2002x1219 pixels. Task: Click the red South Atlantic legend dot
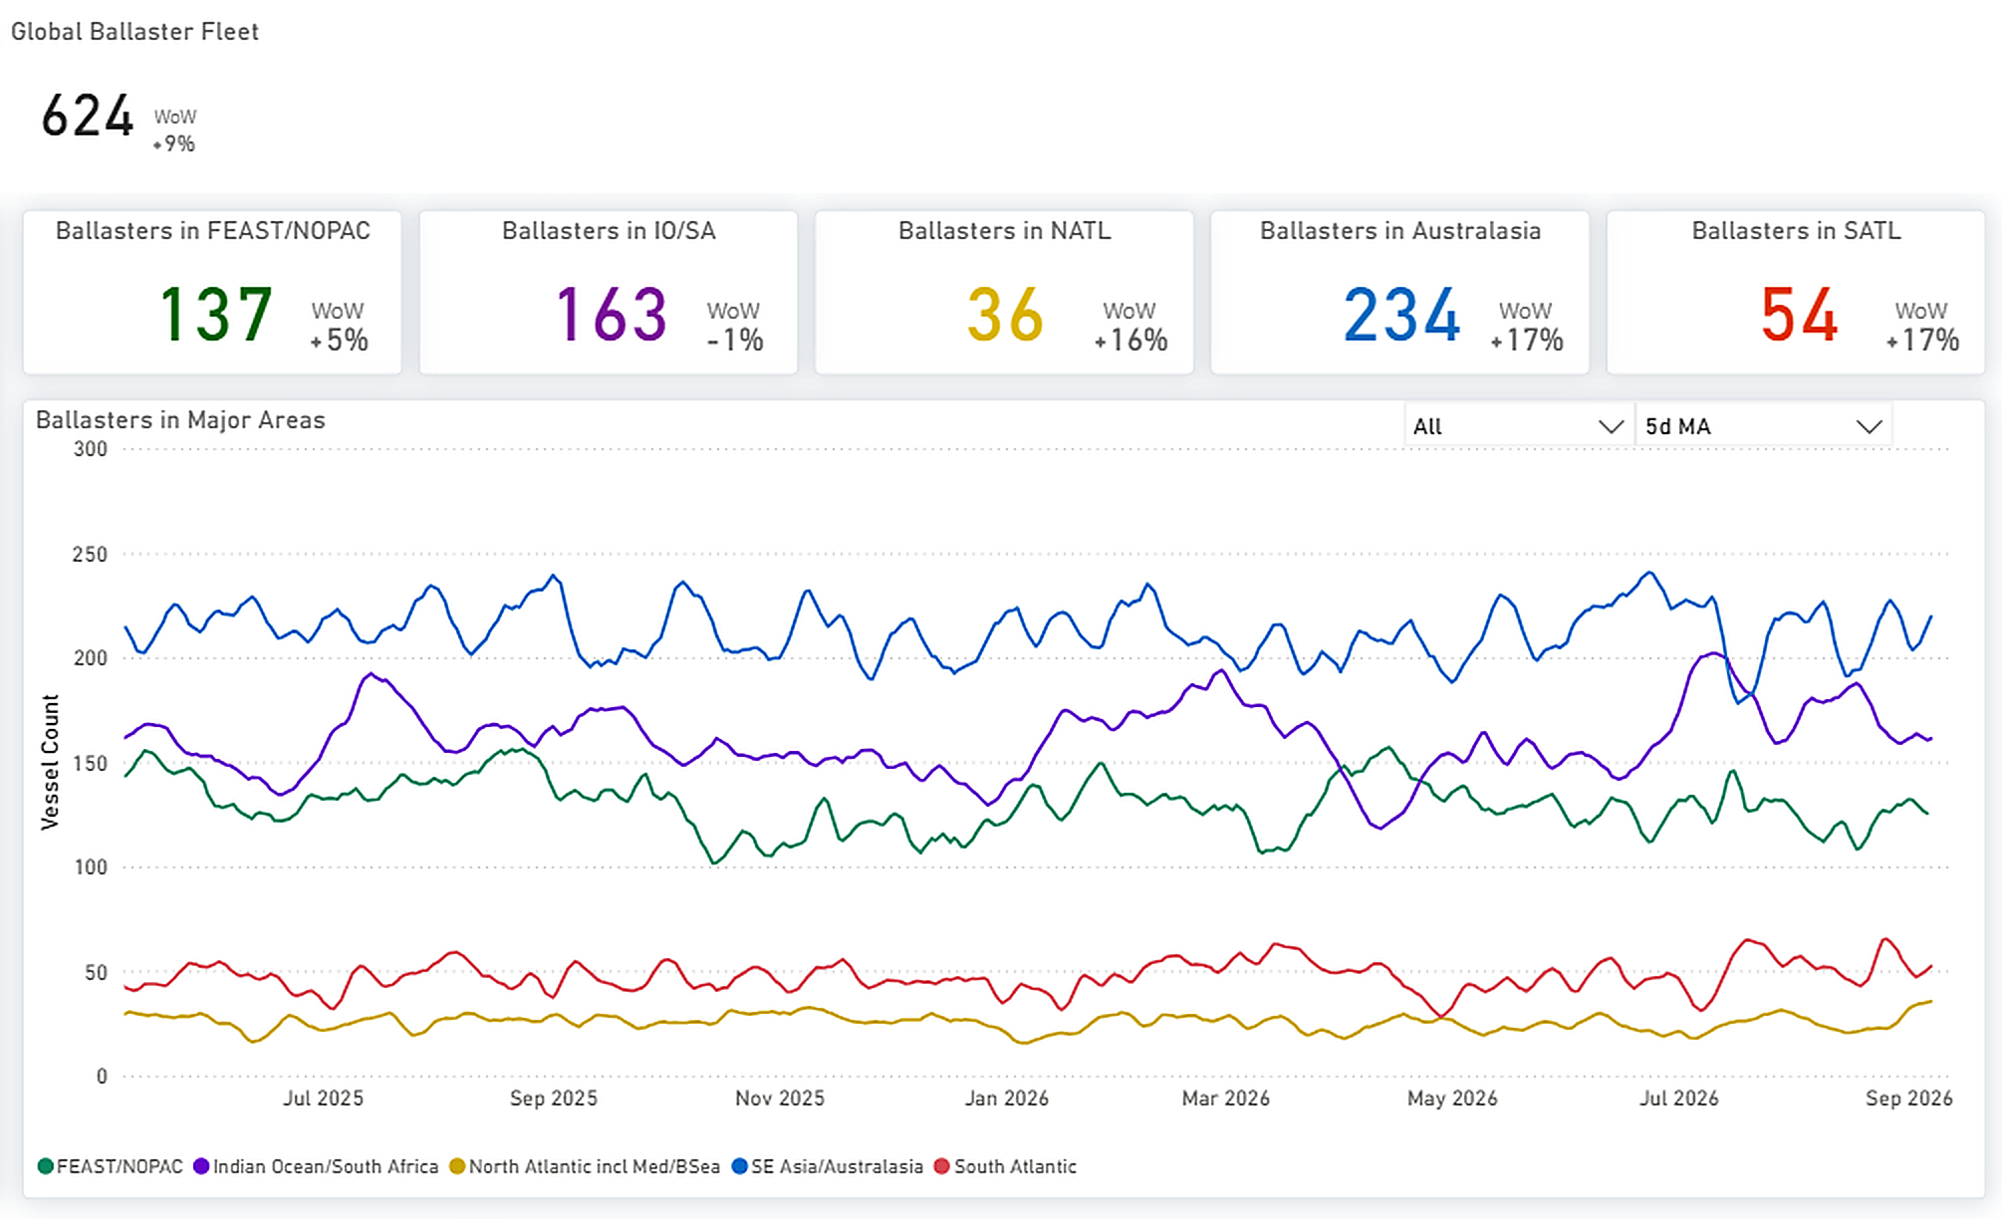[942, 1166]
